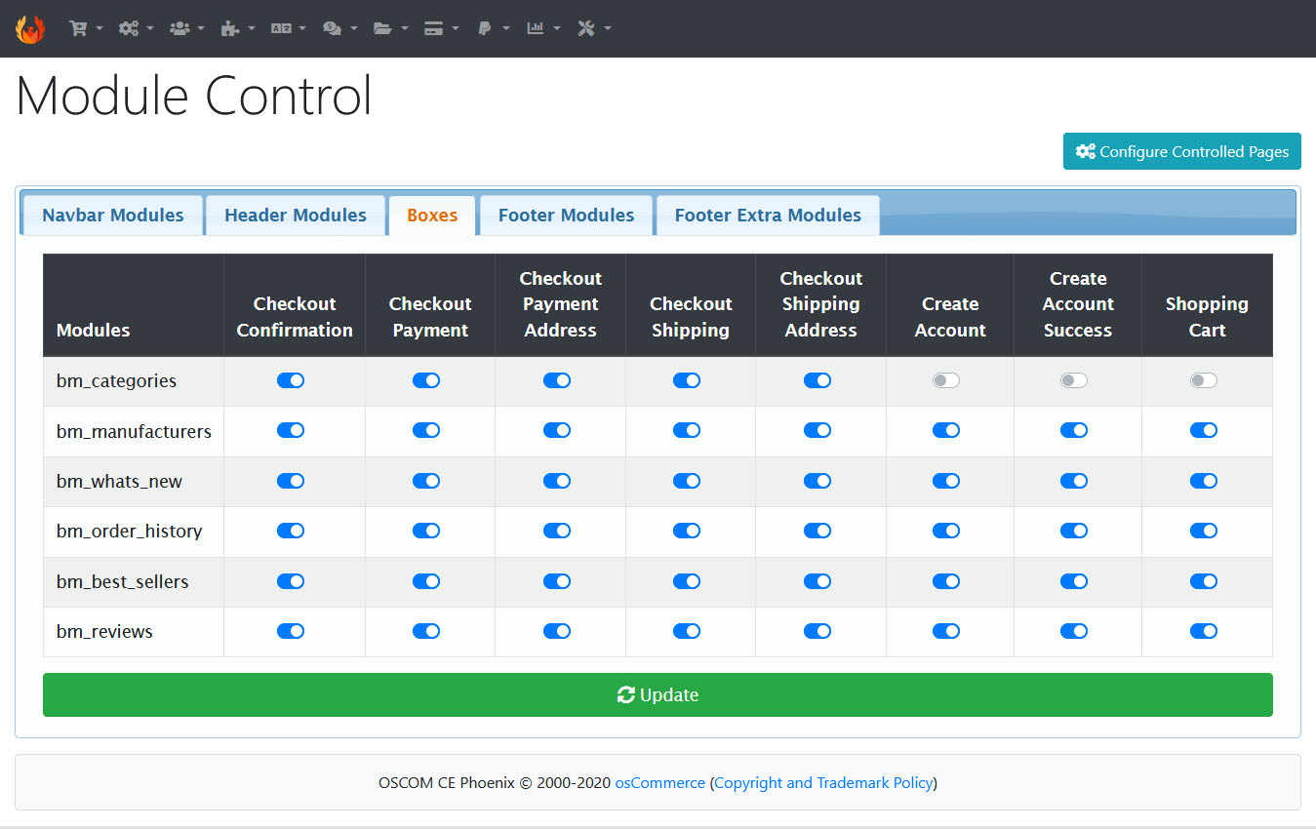Toggle bm_reviews for Create Account

pyautogui.click(x=946, y=631)
